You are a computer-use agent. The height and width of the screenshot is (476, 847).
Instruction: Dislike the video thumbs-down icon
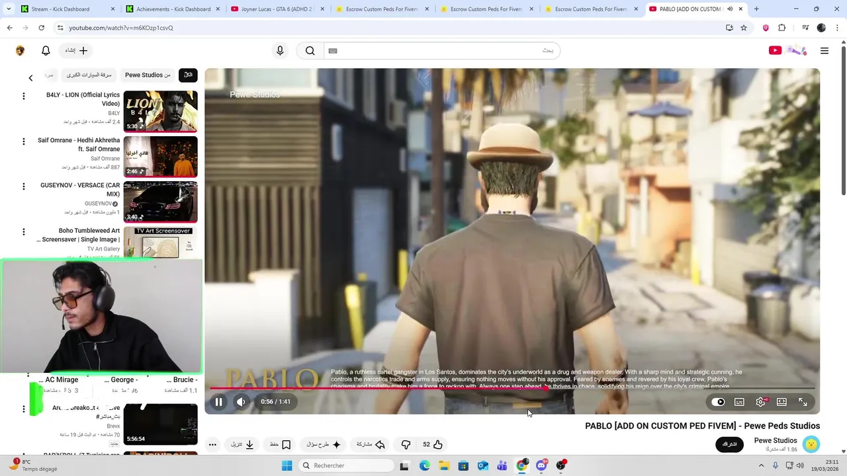406,445
